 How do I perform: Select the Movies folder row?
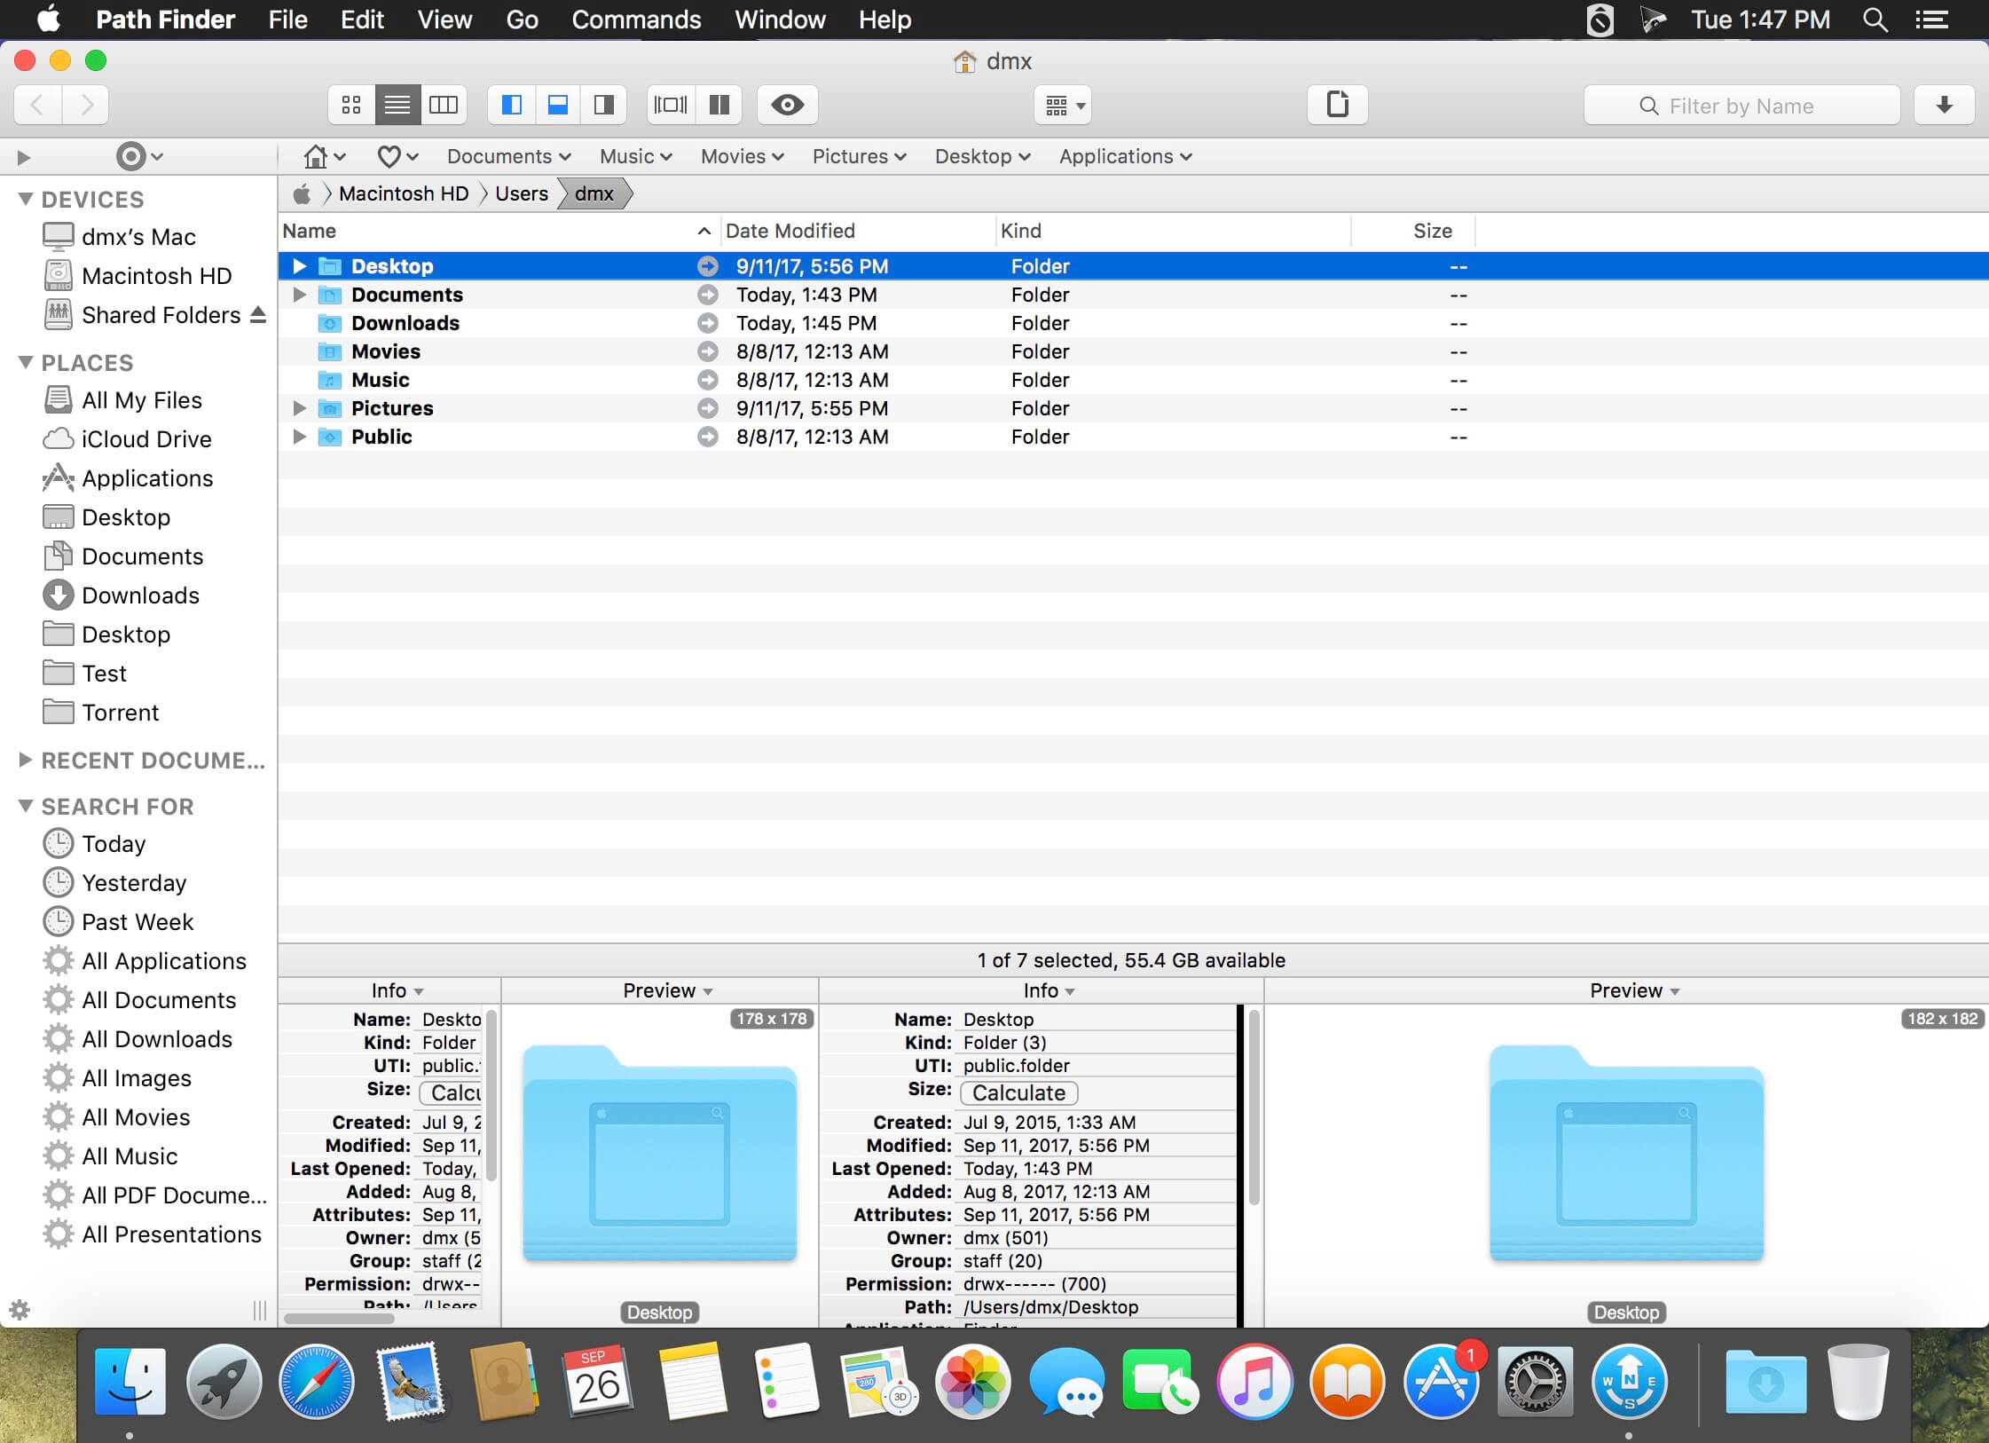pos(1133,351)
